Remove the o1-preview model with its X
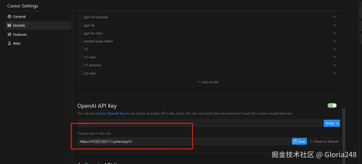 point(334,65)
